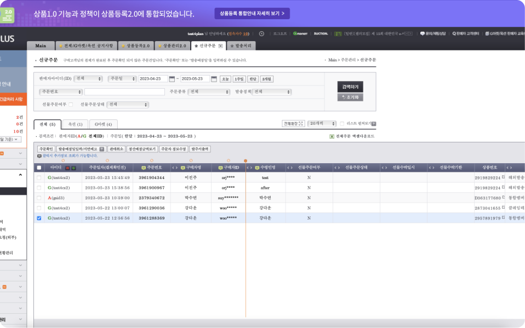Uncheck the order row 3961288369 checkbox
This screenshot has height=328, width=525.
click(38, 218)
